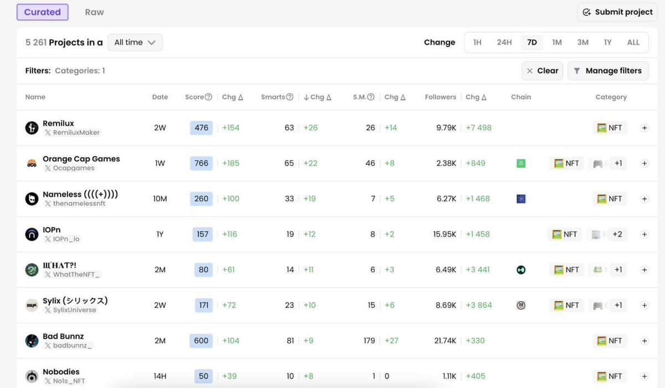Screen dimensions: 665x388
Task: Sort by the Followers column header
Action: pyautogui.click(x=441, y=97)
